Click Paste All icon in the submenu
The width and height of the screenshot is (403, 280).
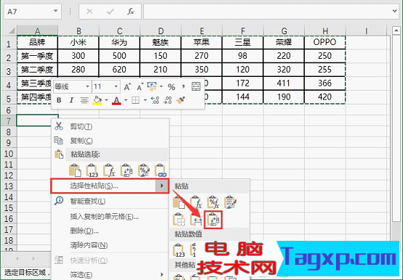coord(179,202)
